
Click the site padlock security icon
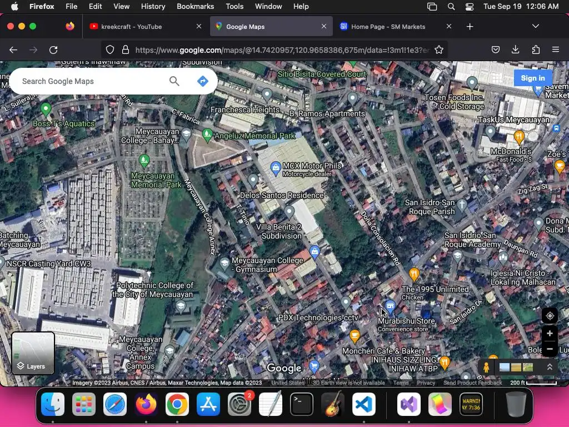coord(126,49)
